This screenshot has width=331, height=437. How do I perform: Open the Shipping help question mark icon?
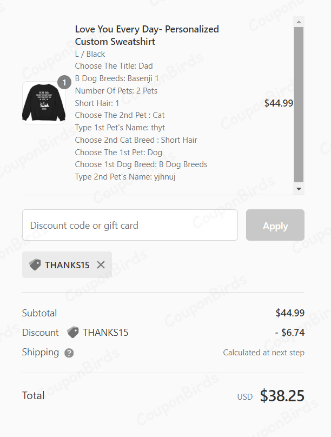pyautogui.click(x=68, y=353)
